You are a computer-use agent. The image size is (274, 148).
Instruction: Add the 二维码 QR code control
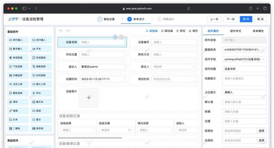(x=18, y=128)
